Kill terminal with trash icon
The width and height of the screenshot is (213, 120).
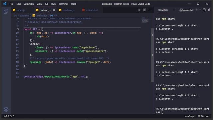click(x=209, y=10)
